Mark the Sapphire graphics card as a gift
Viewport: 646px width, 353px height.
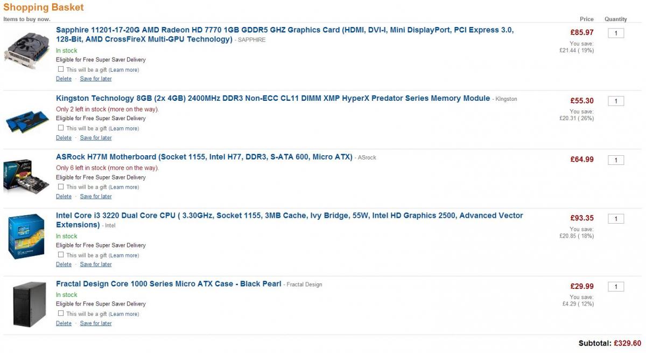click(x=61, y=69)
